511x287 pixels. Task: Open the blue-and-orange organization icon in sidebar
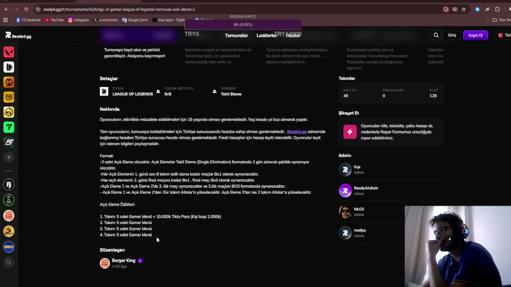coord(9,247)
